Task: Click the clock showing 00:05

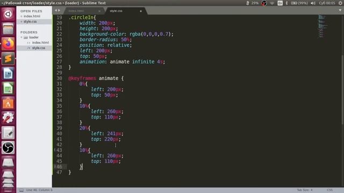Action: [327, 3]
